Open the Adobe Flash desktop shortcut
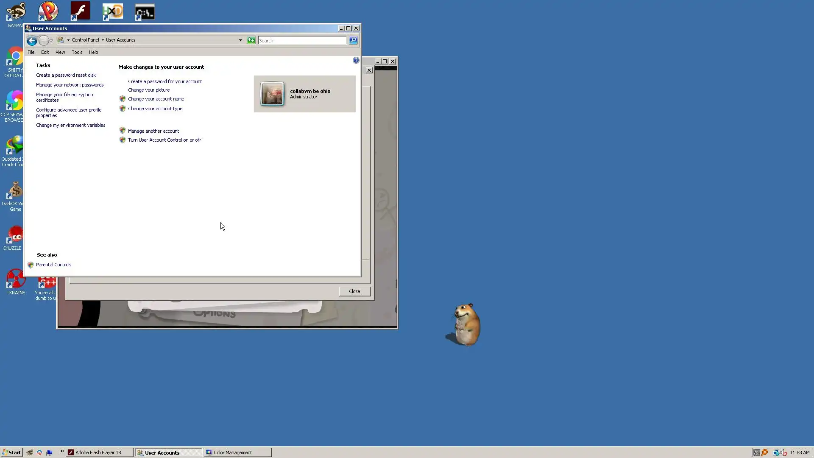This screenshot has width=814, height=458. 80,11
